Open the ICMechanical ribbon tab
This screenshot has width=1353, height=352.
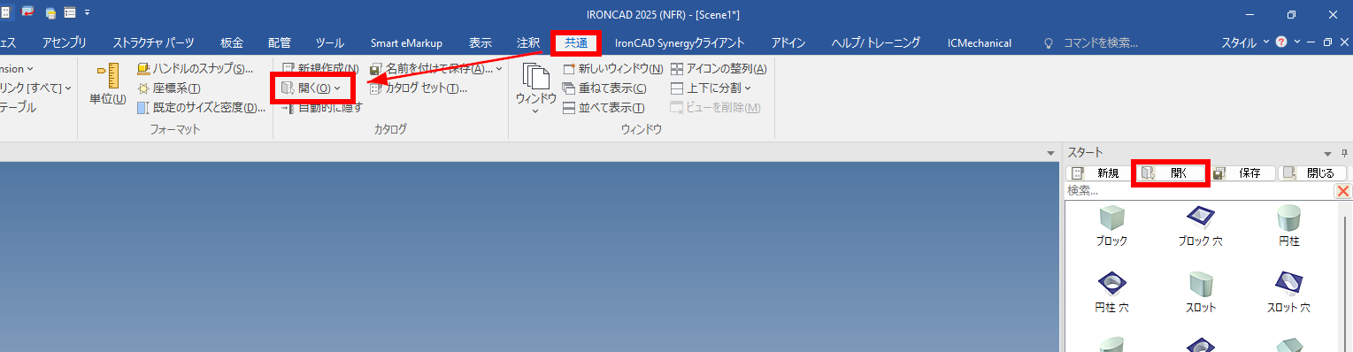(x=979, y=42)
